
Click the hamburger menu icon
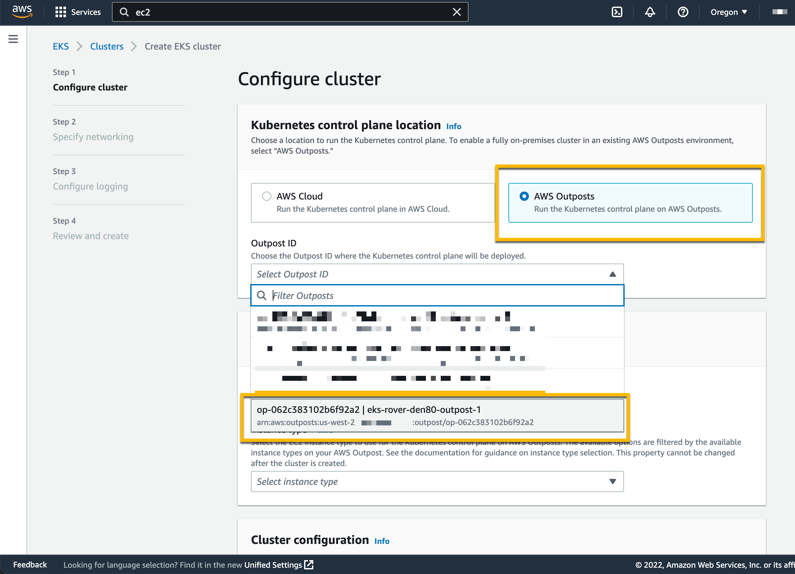(x=14, y=39)
